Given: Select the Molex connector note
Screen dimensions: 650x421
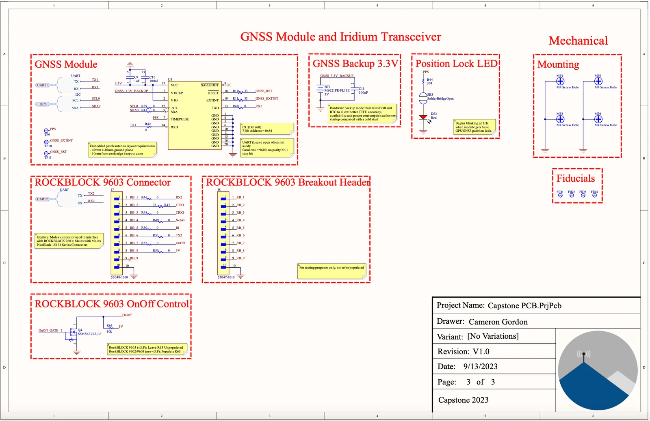Looking at the screenshot, I should [69, 241].
